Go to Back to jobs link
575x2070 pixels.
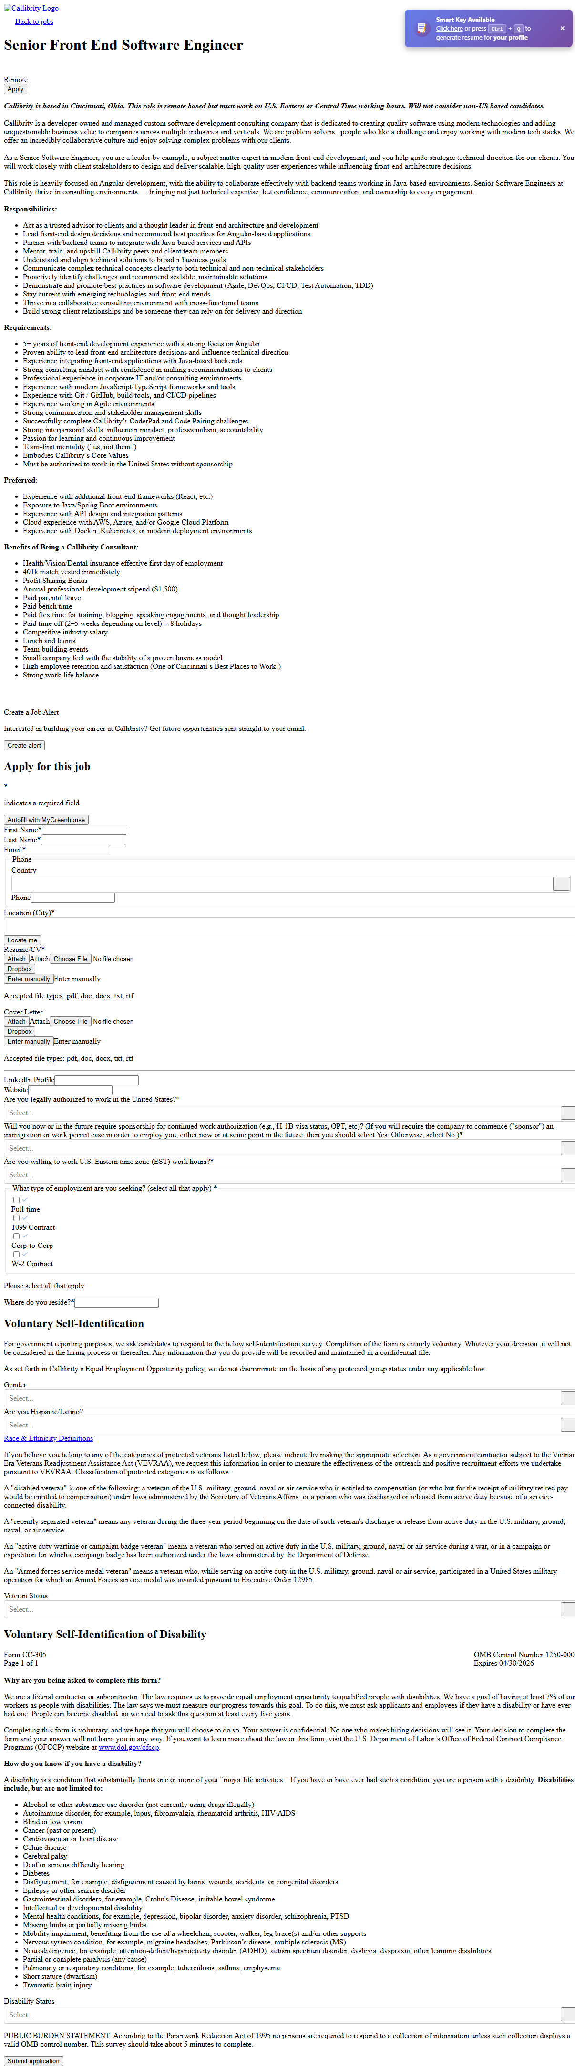34,21
